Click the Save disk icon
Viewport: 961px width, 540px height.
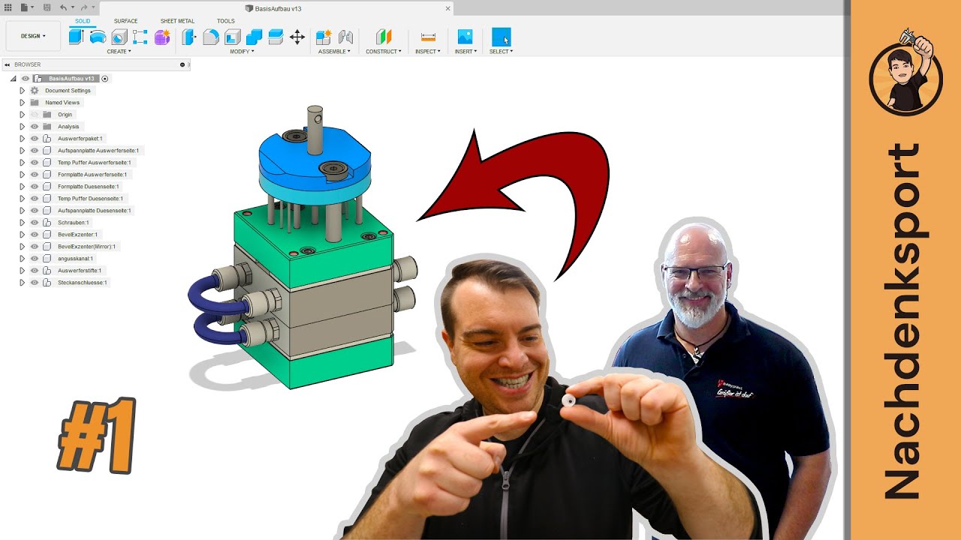click(x=47, y=7)
